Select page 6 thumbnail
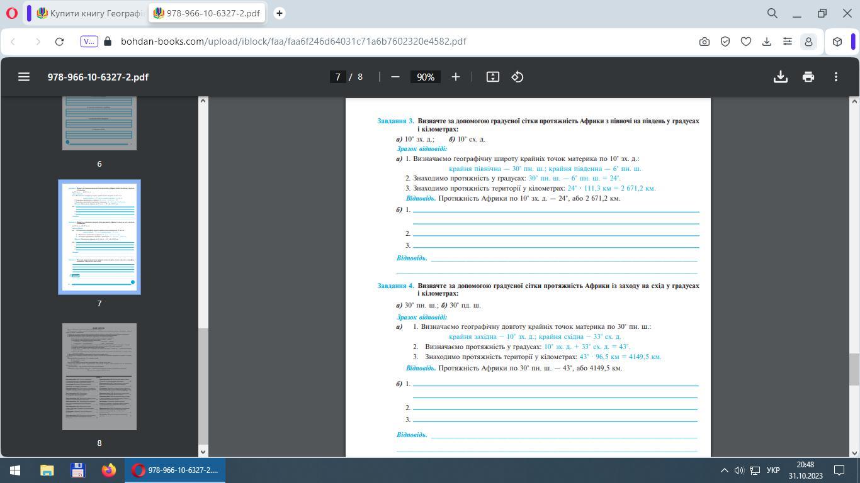This screenshot has height=483, width=860. pos(99,123)
